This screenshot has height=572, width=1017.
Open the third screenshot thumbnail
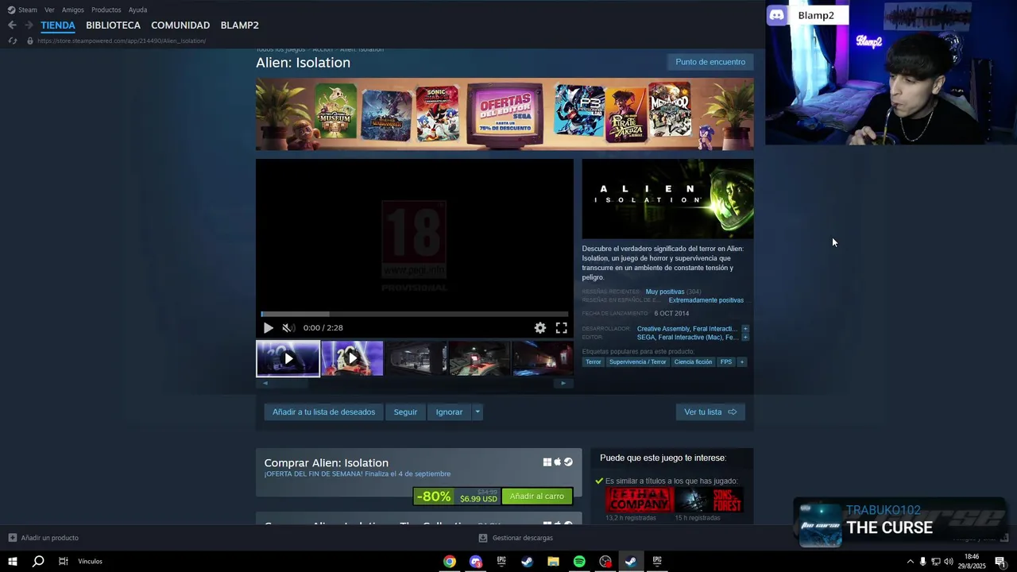pos(416,359)
